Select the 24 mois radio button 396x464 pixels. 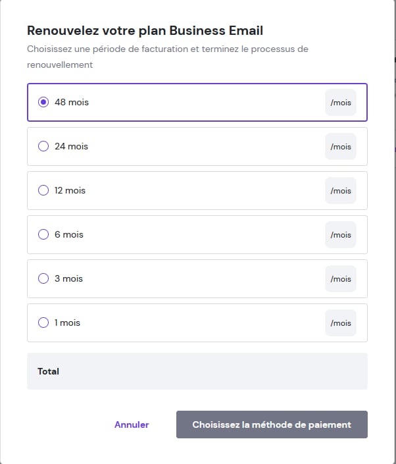tap(43, 146)
